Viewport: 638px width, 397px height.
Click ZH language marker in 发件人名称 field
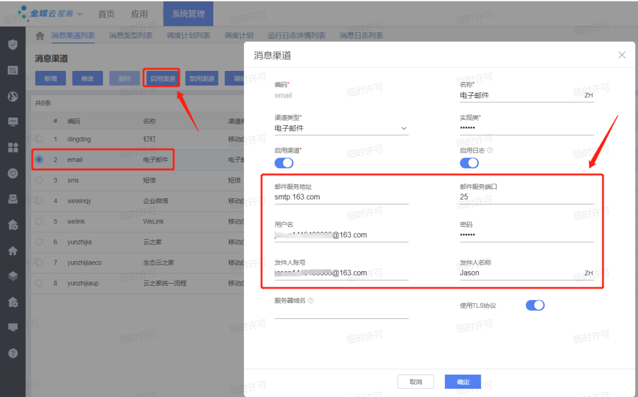click(588, 273)
